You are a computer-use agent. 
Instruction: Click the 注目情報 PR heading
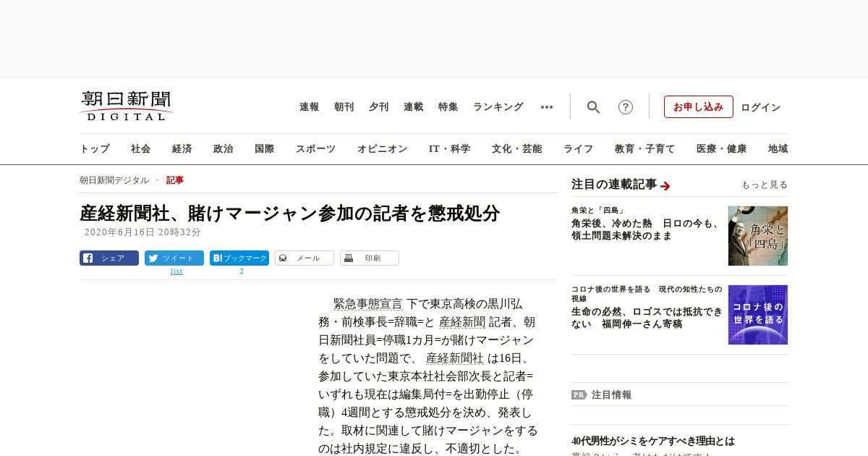(611, 395)
